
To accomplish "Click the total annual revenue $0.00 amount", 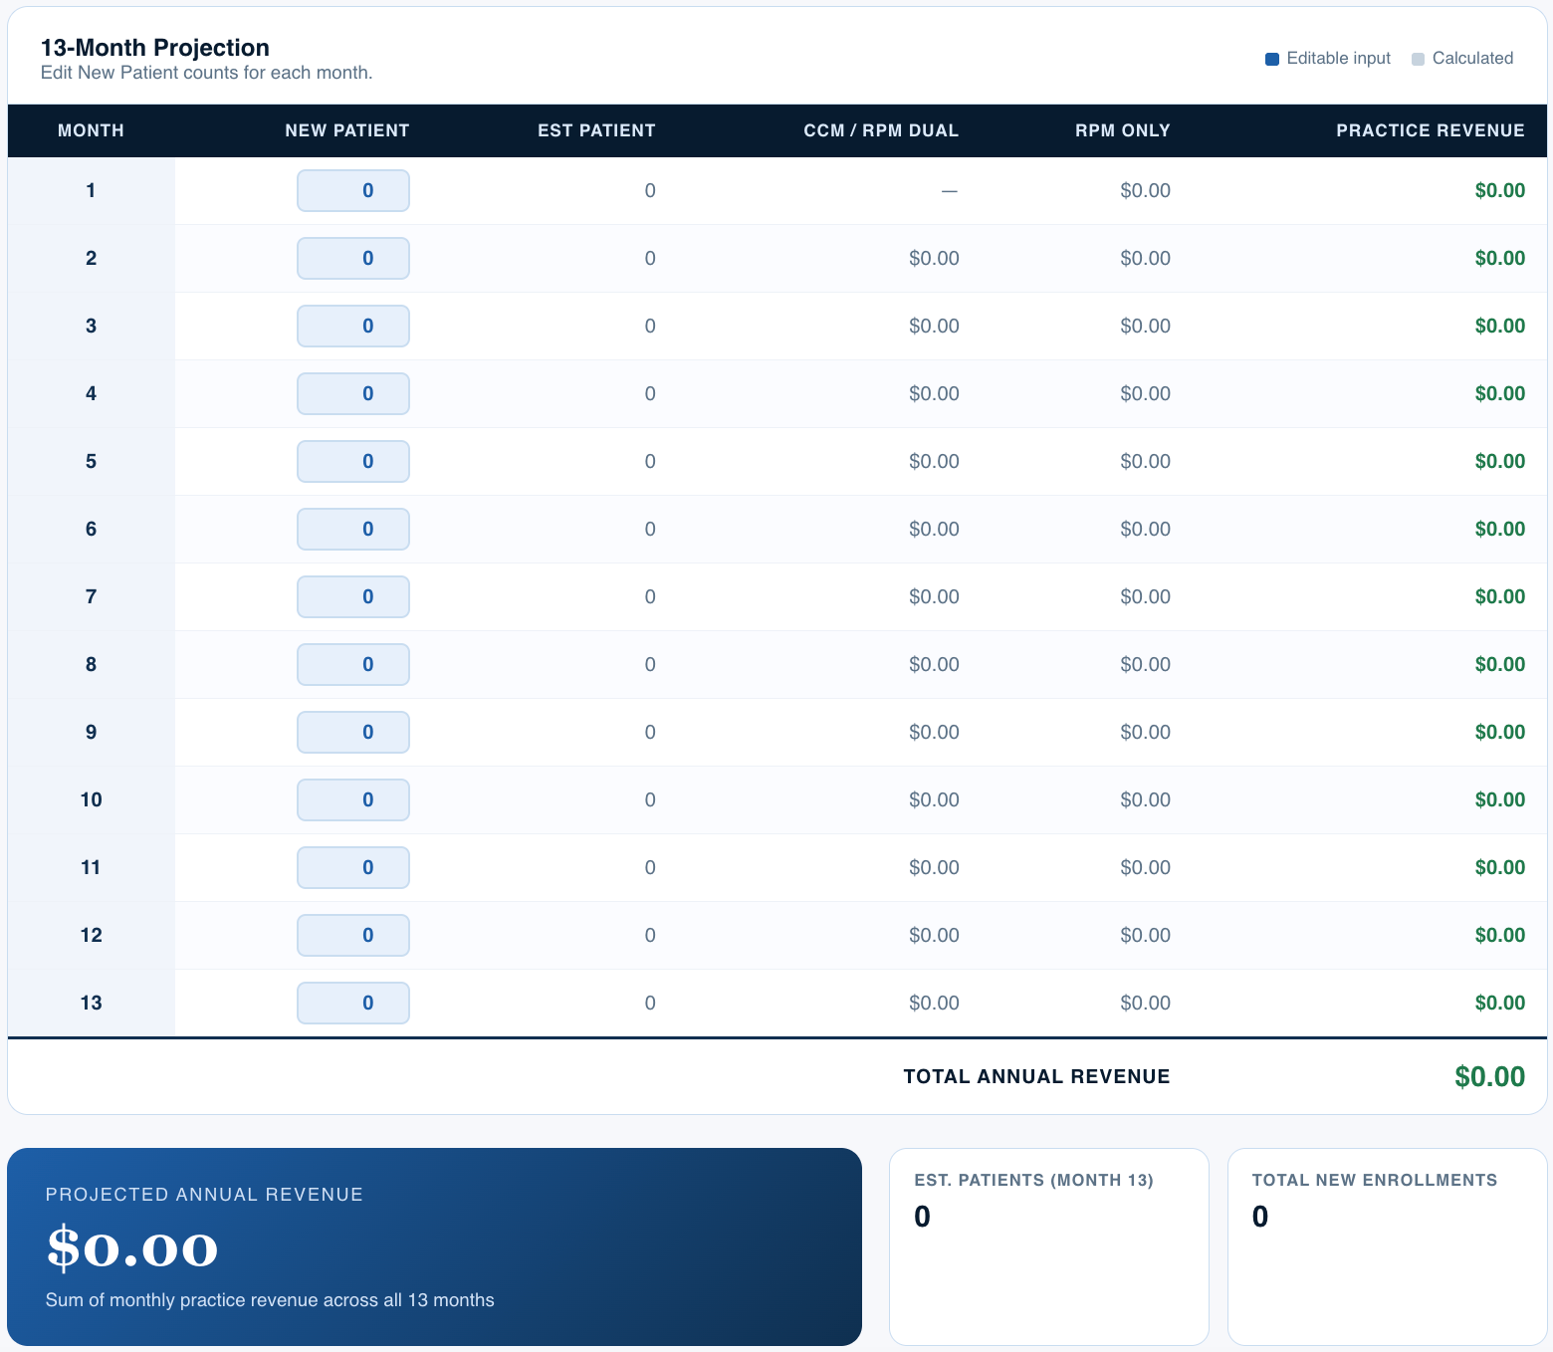I will click(x=1489, y=1076).
